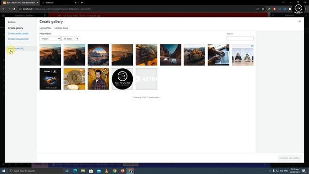Open the extensions puzzle icon
Image resolution: width=309 pixels, height=174 pixels.
pos(290,9)
